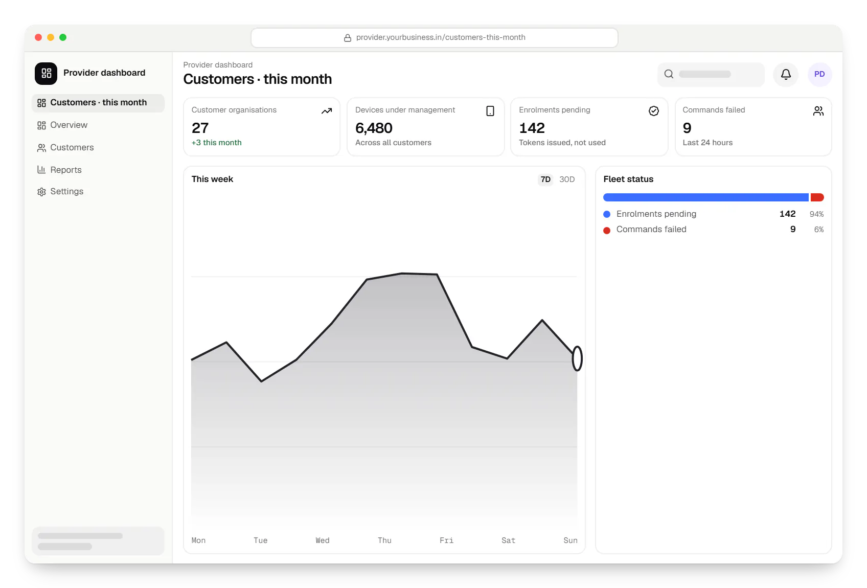The width and height of the screenshot is (867, 588).
Task: Focus the dashboard search field
Action: [x=711, y=74]
